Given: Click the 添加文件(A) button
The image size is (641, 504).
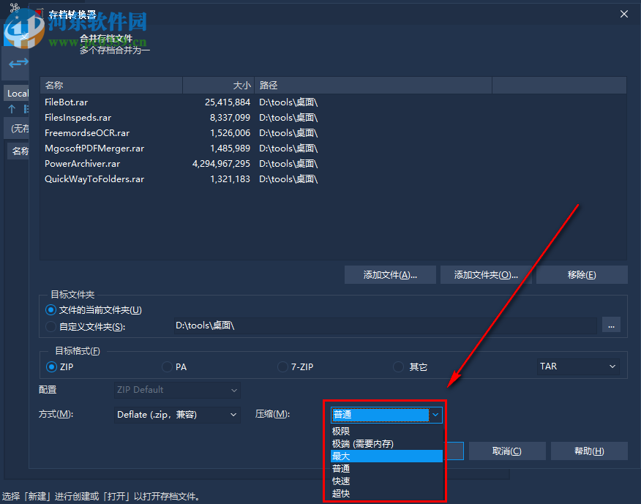Looking at the screenshot, I should click(x=390, y=274).
